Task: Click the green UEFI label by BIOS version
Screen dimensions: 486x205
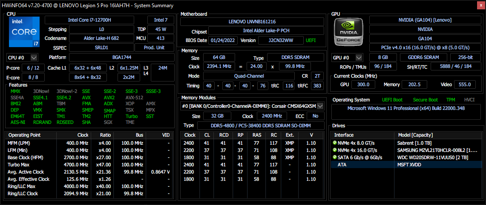Action: point(311,40)
